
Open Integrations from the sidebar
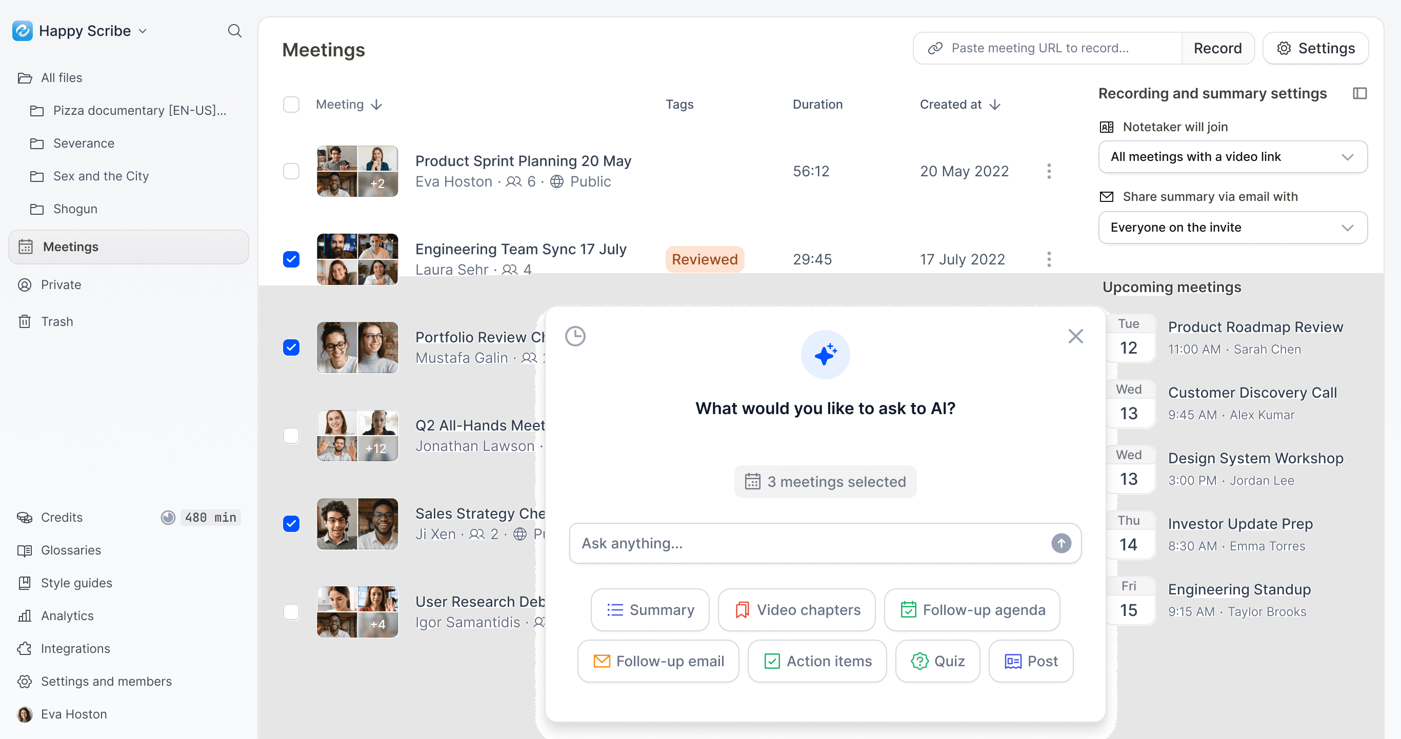tap(75, 648)
